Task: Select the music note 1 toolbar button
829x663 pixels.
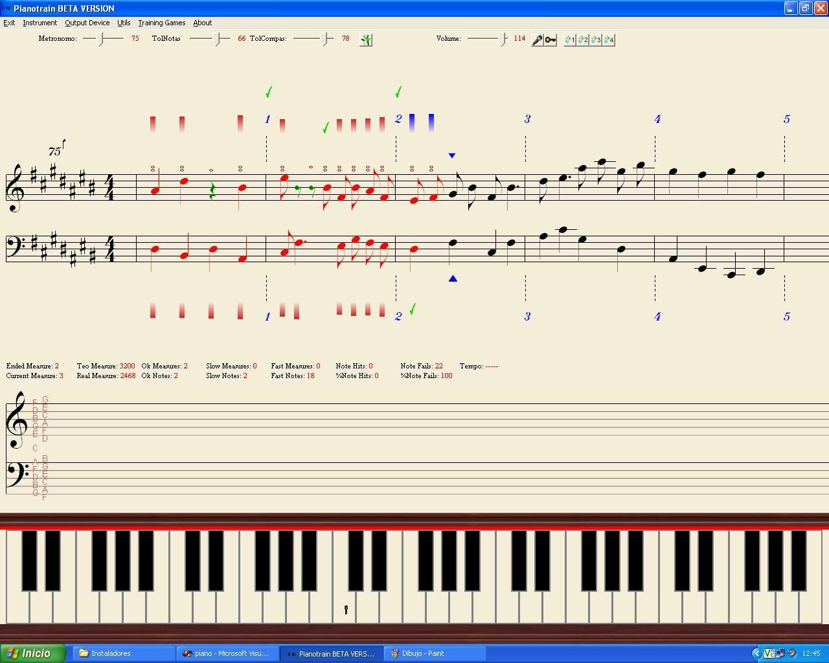Action: tap(570, 39)
